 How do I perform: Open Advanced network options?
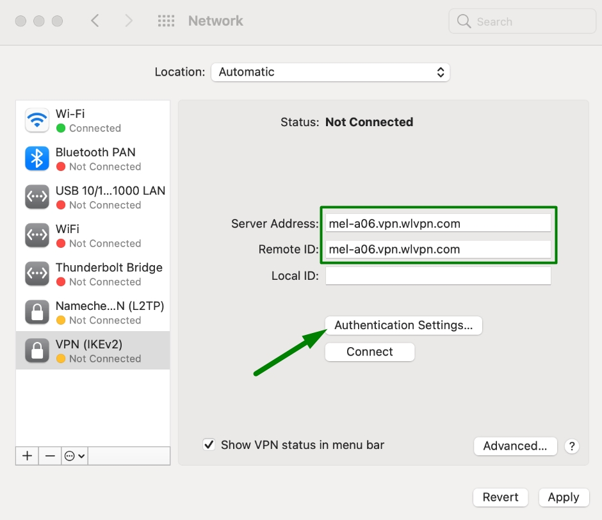coord(516,446)
